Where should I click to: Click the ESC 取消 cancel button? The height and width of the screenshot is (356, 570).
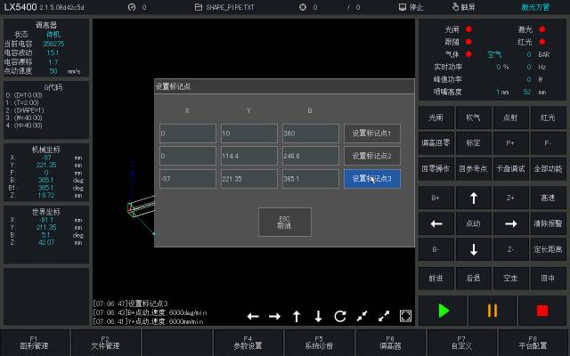(x=285, y=222)
